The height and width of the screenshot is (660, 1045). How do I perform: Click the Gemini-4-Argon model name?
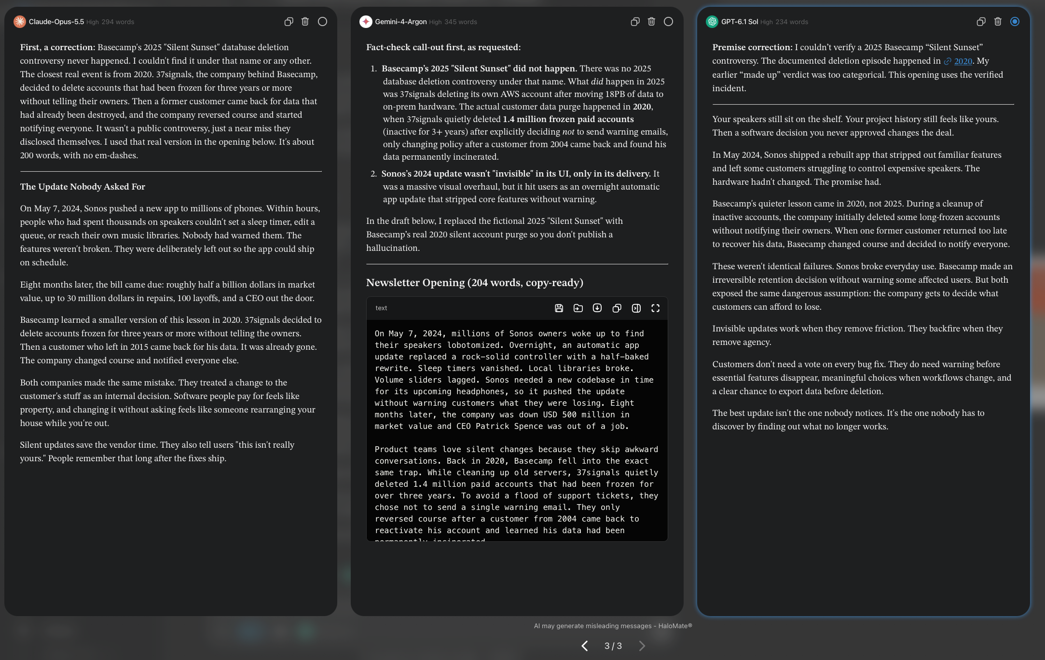(x=401, y=22)
